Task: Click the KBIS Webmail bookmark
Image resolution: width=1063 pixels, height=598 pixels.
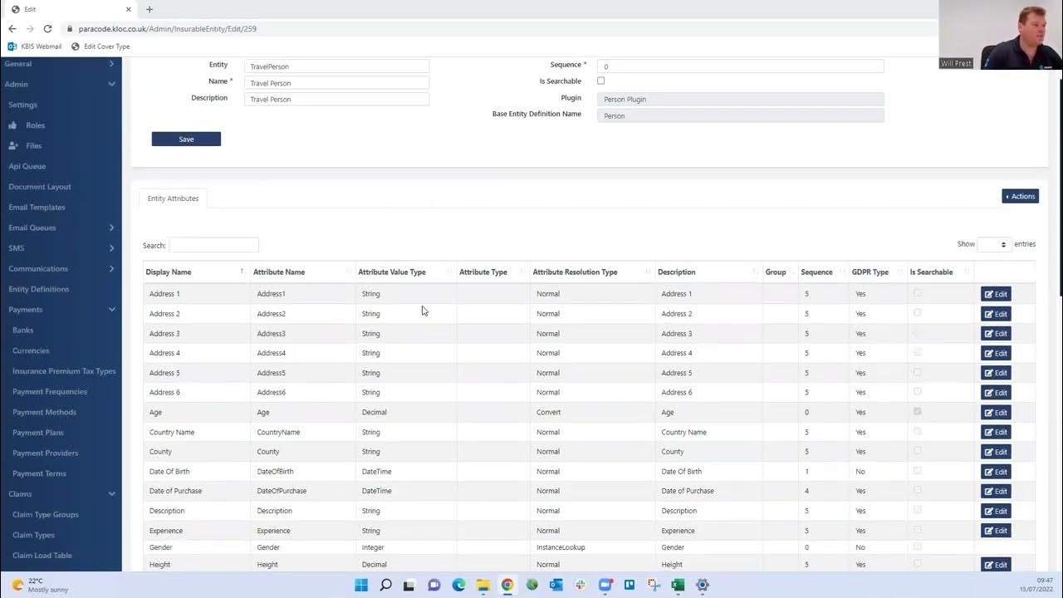Action: (x=35, y=47)
